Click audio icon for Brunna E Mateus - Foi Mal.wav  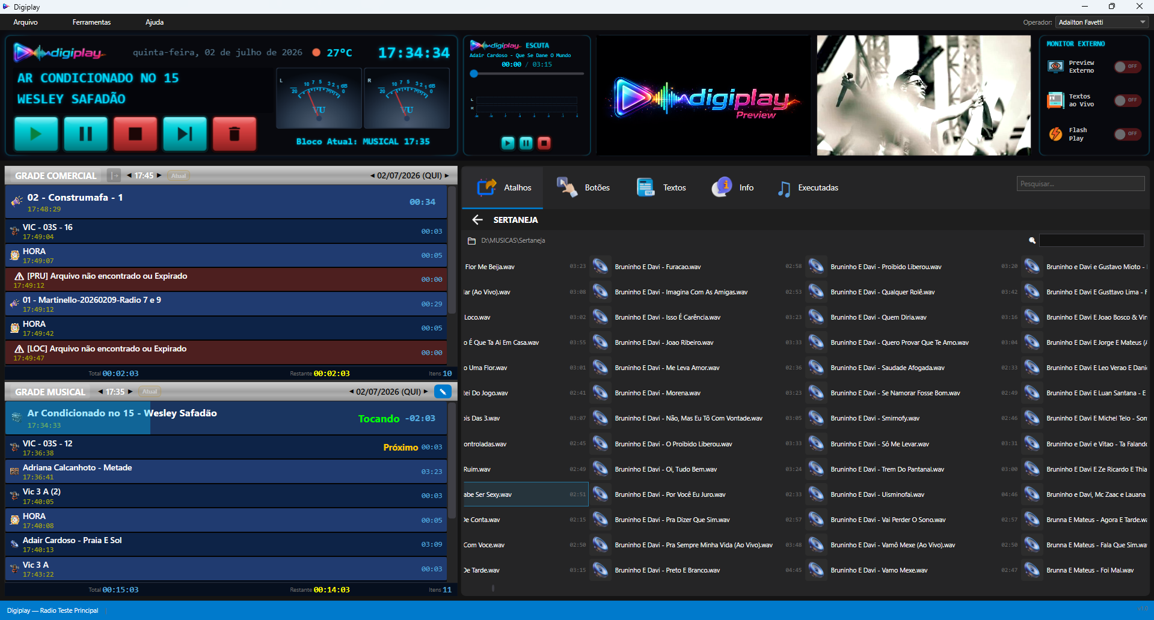1032,570
